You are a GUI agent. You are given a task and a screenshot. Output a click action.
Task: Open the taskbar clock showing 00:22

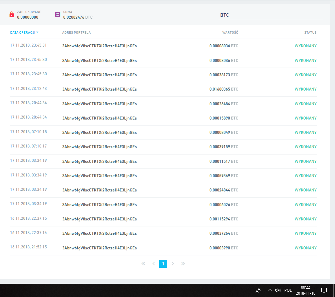[x=305, y=290]
